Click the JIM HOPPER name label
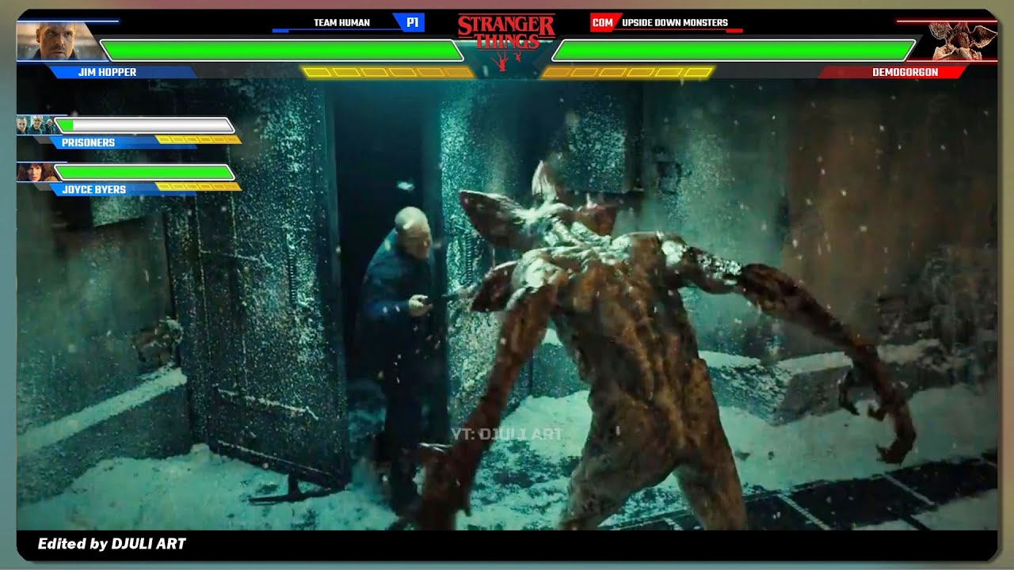This screenshot has width=1014, height=570. 107,72
